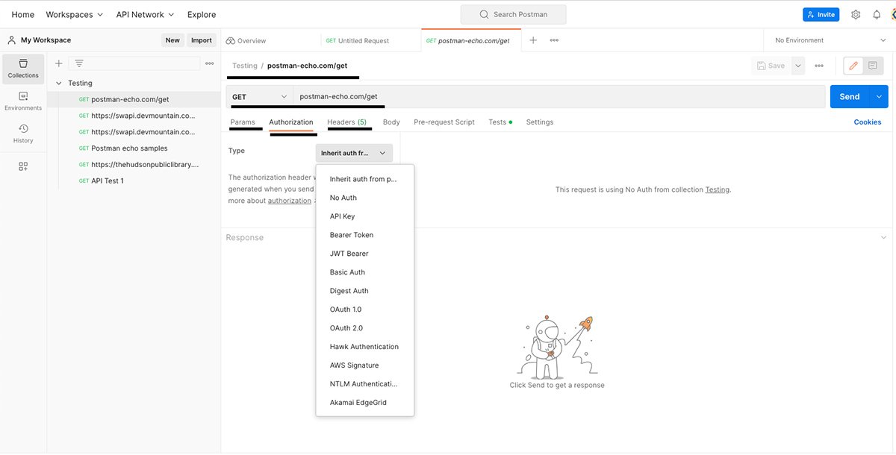Switch to the Environments sidebar panel

pos(22,102)
